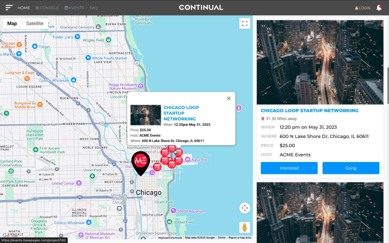Go to HOME in top navigation
Screen dimensions: 389x243
24,8
